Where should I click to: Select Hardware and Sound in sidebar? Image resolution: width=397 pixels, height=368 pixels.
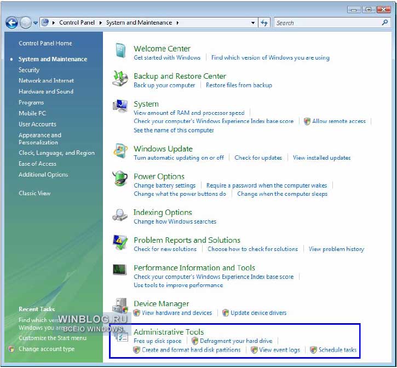(x=46, y=91)
